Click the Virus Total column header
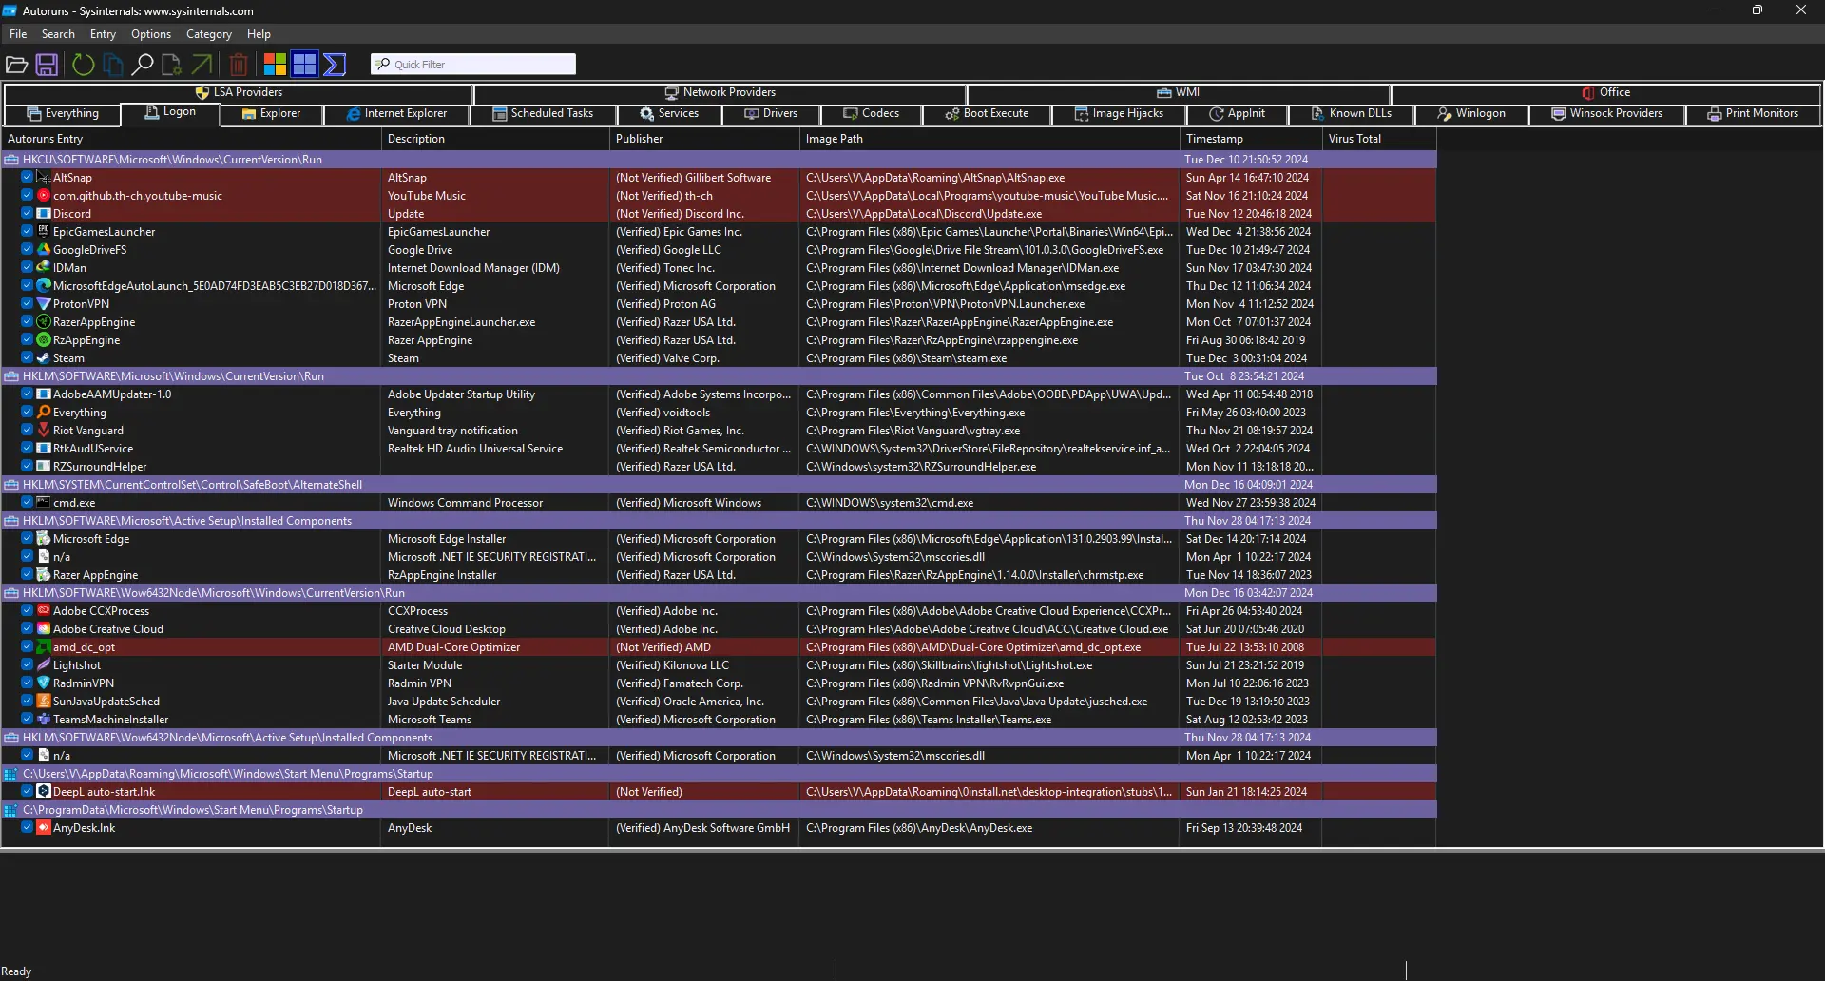Screen dimensions: 1825x981 (1379, 139)
